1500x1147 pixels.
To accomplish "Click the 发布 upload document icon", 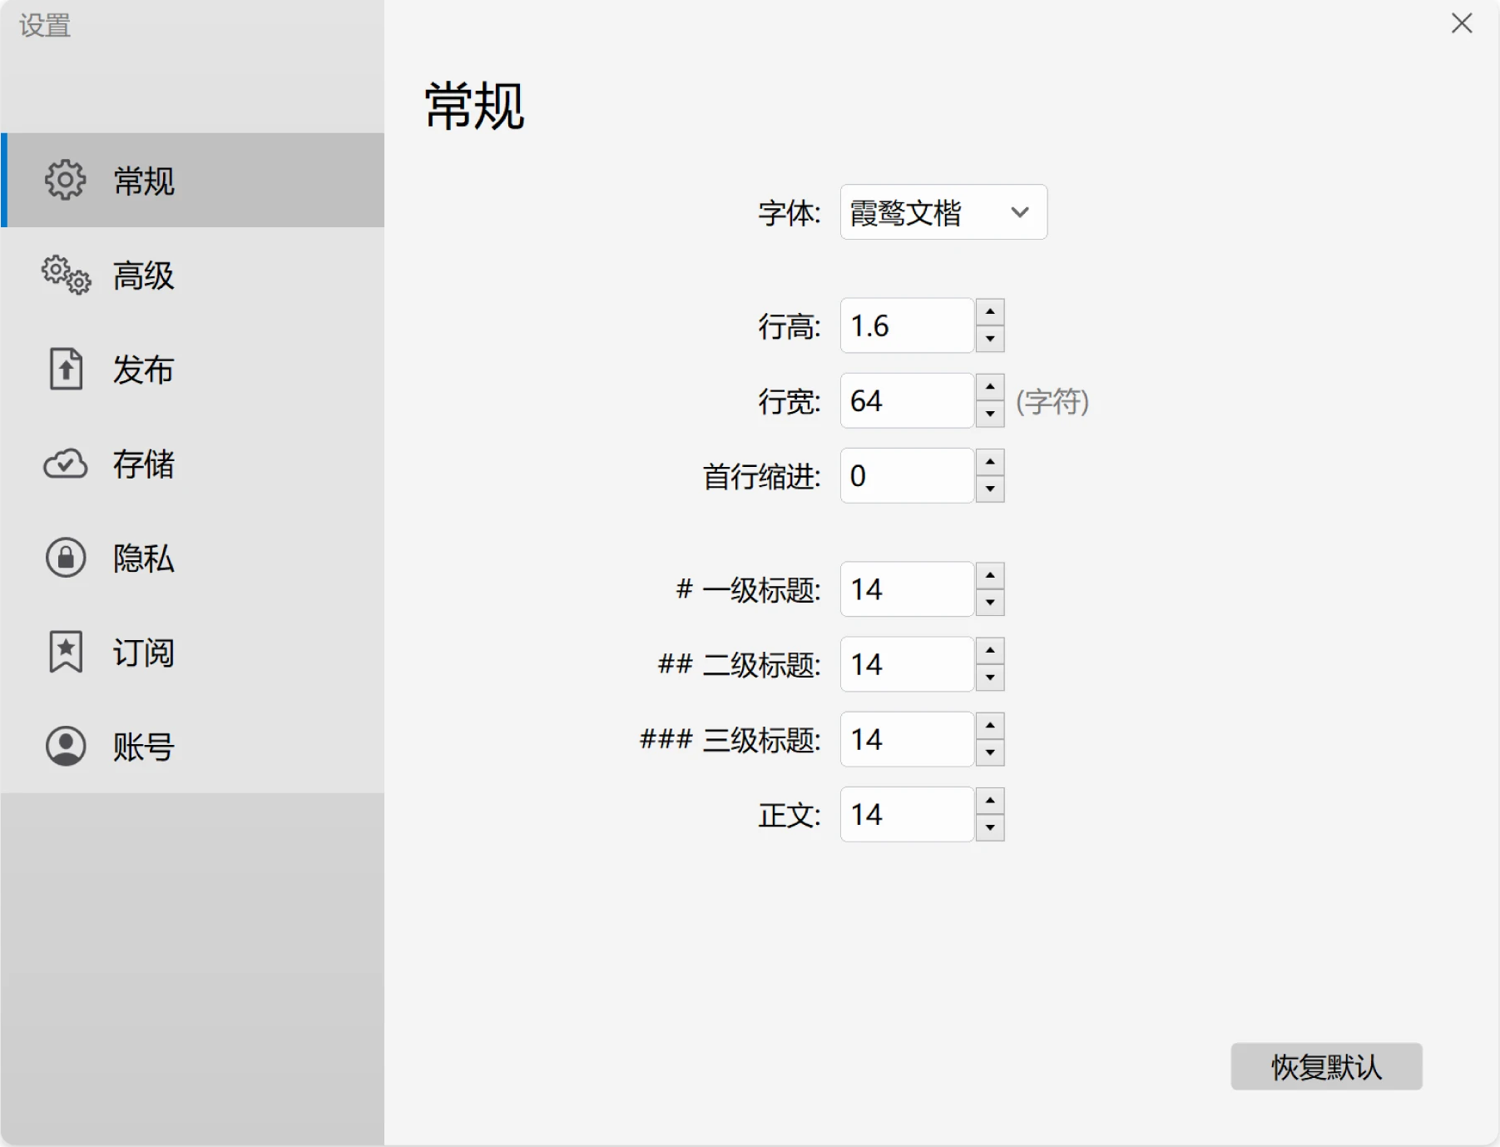I will [66, 369].
